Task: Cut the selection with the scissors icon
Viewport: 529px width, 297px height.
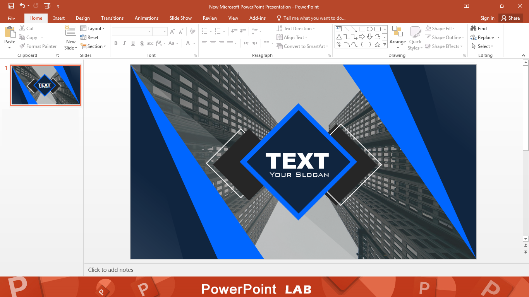Action: click(x=26, y=29)
